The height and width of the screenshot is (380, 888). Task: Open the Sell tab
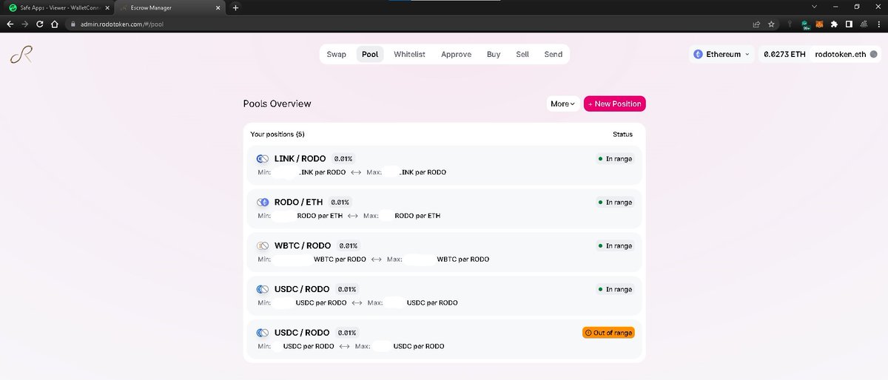(522, 54)
